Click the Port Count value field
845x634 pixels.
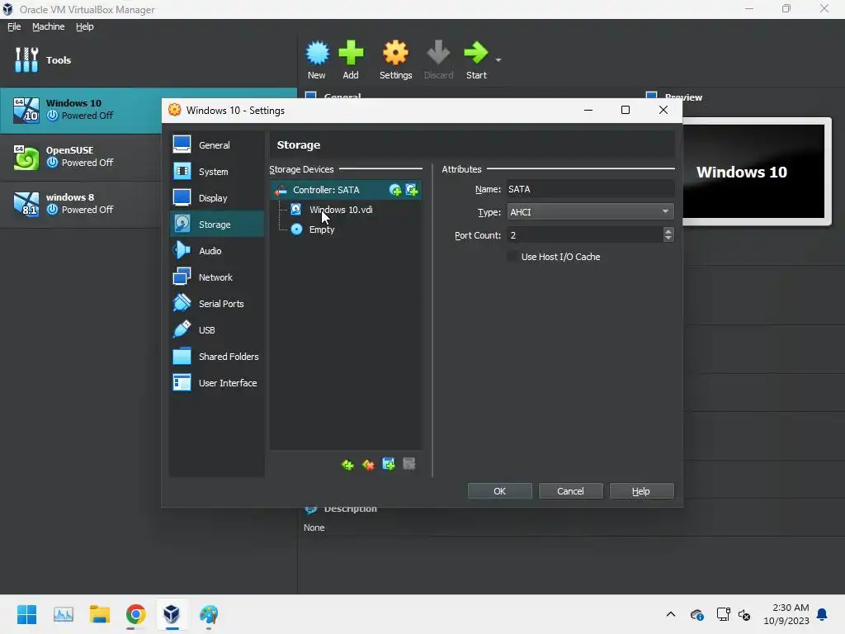585,235
